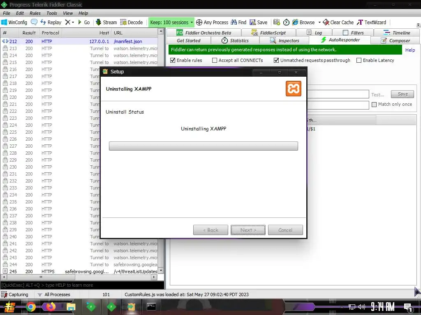Click the AutoResponder Save button
Image resolution: width=421 pixels, height=315 pixels.
402,94
